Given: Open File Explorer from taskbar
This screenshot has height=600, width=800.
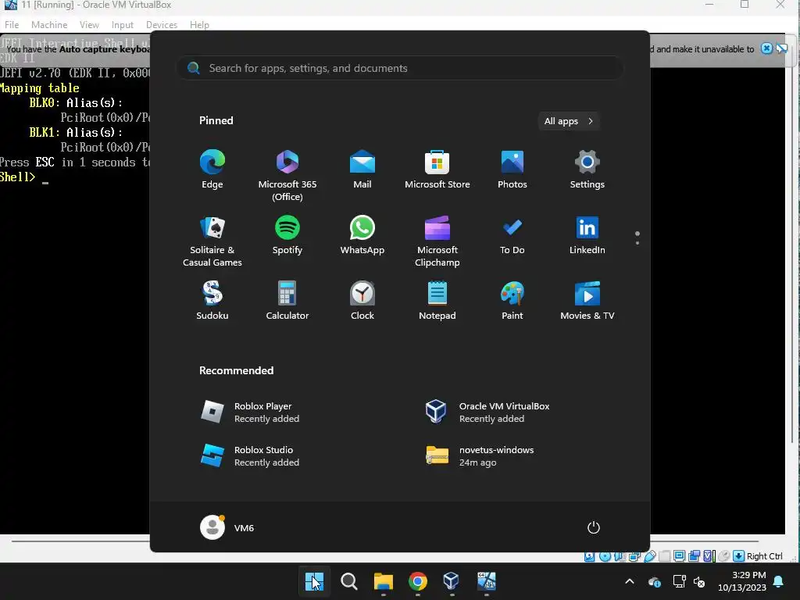Looking at the screenshot, I should click(x=383, y=581).
